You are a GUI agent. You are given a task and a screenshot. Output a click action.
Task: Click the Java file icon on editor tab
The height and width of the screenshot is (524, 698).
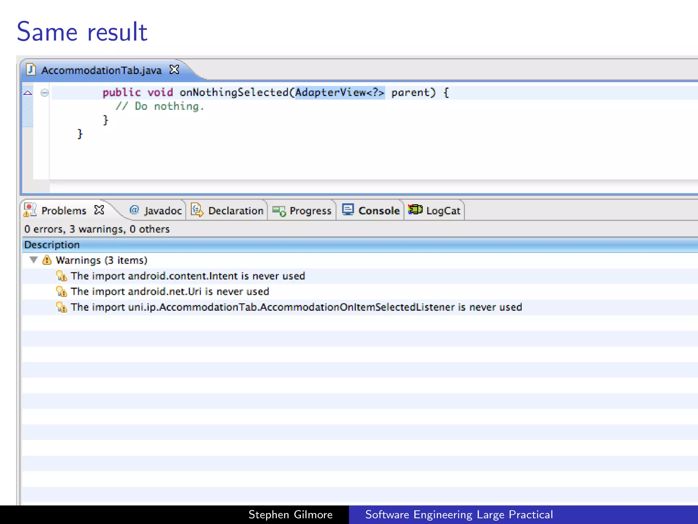(x=31, y=70)
